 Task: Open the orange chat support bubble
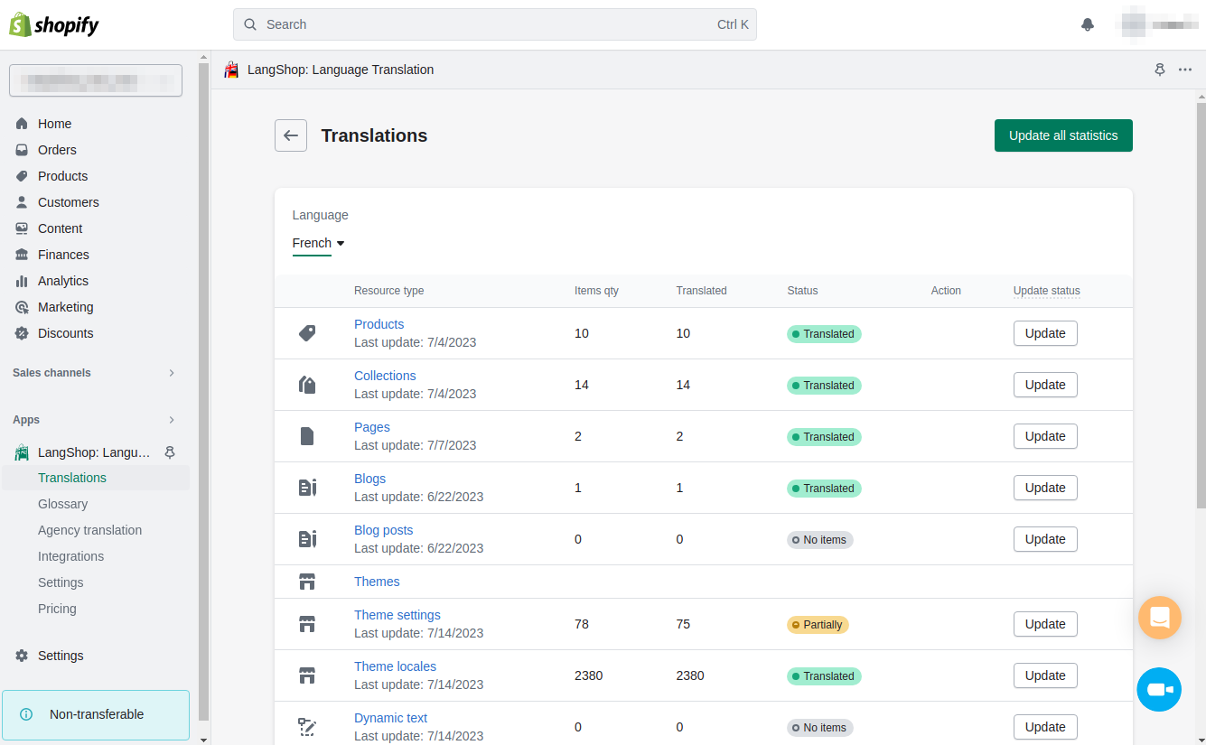[1160, 618]
